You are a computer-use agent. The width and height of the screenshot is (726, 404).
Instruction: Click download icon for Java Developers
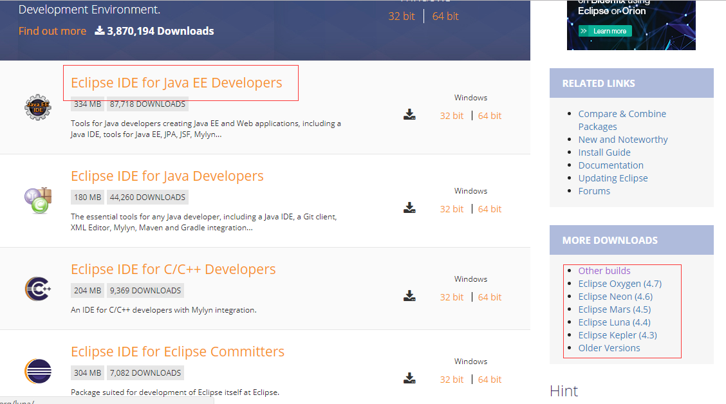(x=409, y=207)
